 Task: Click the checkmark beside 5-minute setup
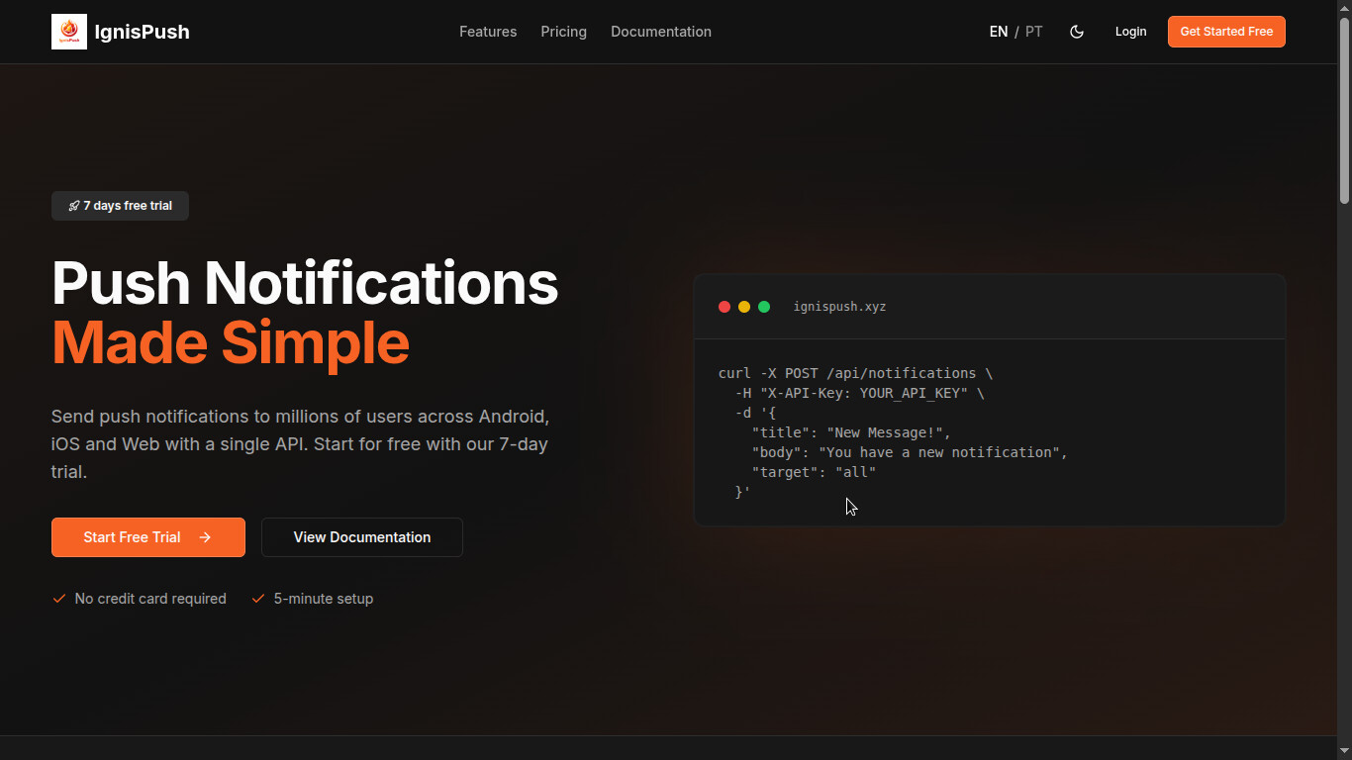coord(257,598)
